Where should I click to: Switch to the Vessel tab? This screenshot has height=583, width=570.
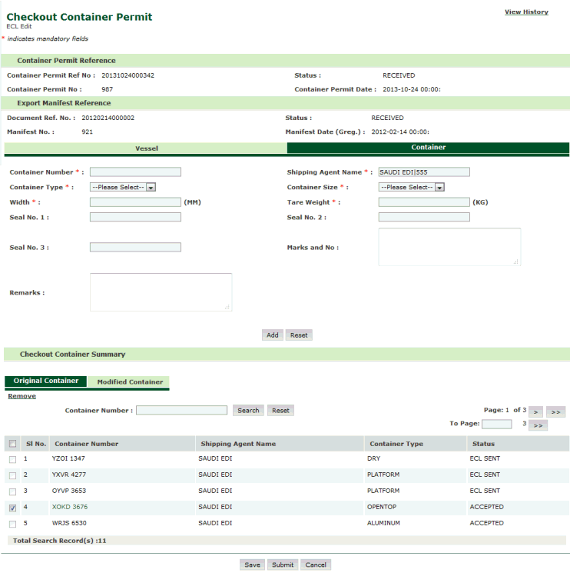(146, 148)
